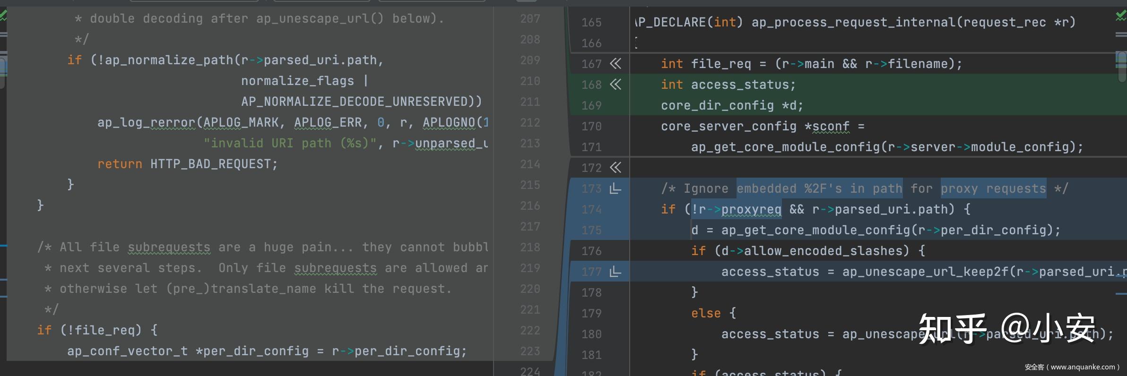The image size is (1127, 376).
Task: Click the right editor scrollbar thumb
Action: coord(1122,67)
